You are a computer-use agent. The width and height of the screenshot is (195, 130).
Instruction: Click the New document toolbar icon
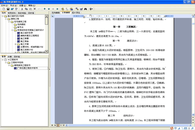pyautogui.click(x=4, y=9)
